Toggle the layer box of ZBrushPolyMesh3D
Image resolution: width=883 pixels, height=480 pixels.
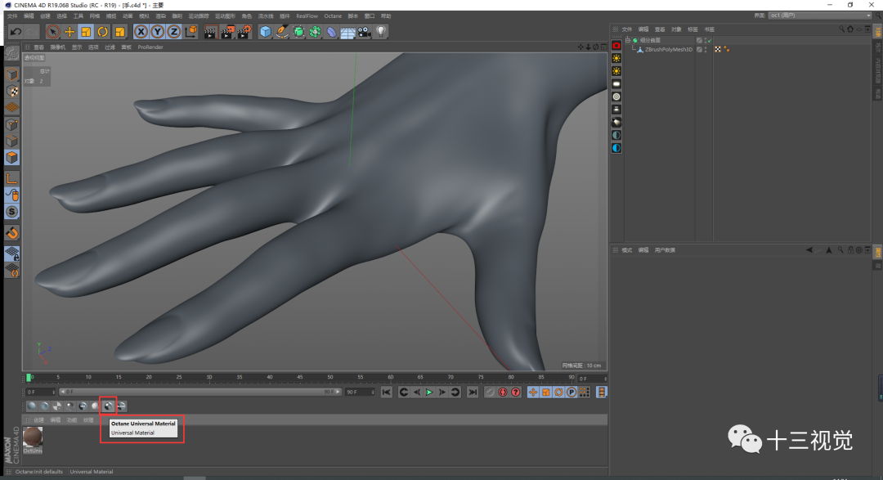click(699, 50)
